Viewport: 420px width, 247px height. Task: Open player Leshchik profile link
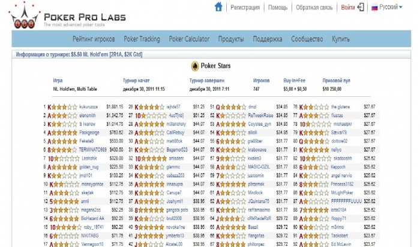(89, 158)
